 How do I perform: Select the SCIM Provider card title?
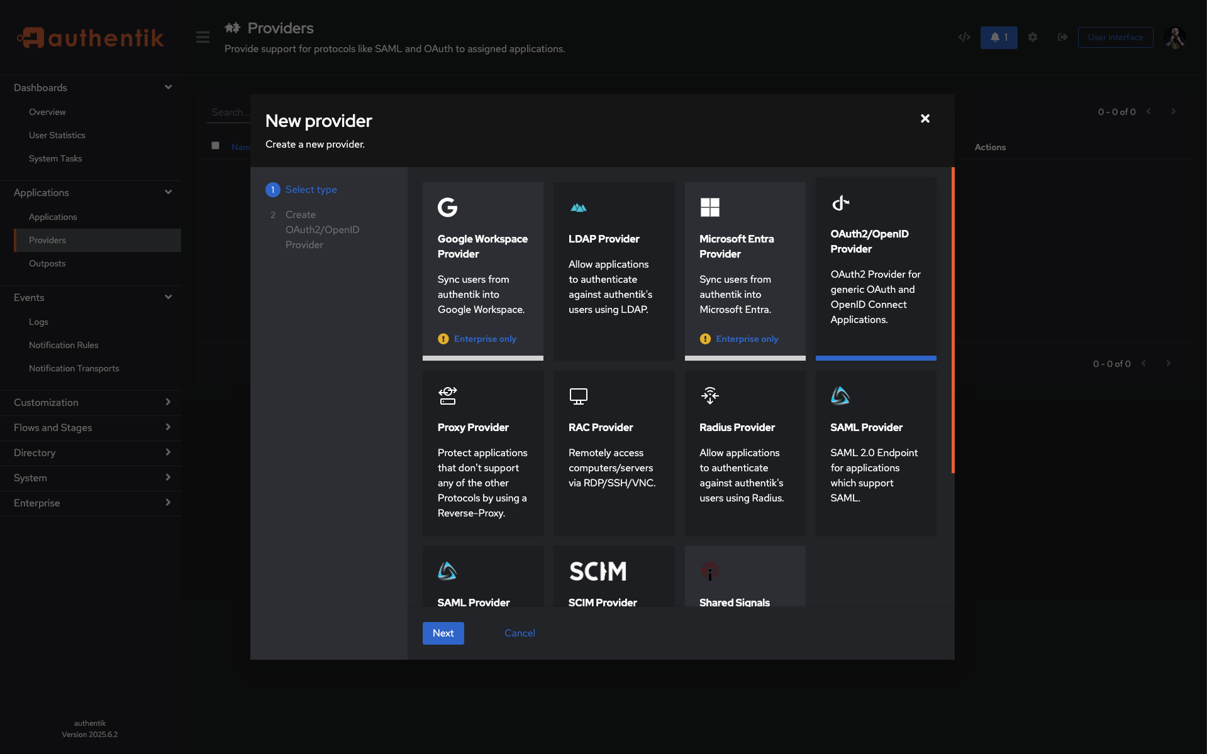tap(603, 602)
